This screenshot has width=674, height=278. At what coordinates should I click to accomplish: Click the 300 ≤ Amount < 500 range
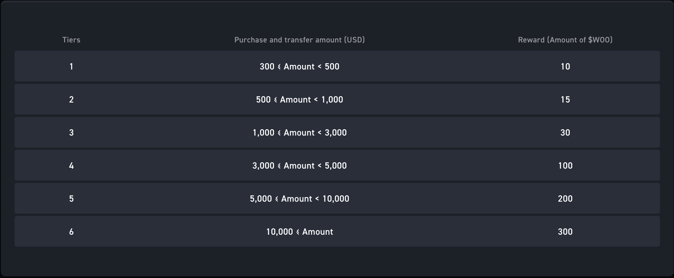pos(299,67)
